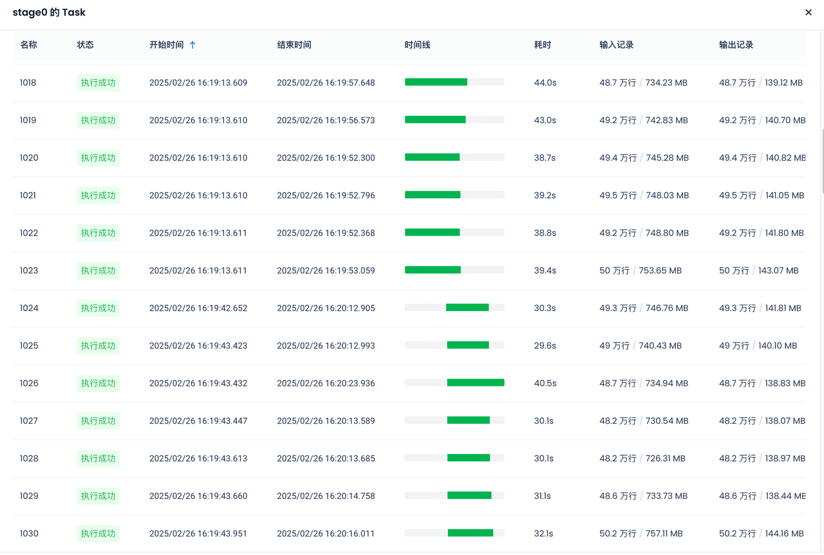Click the 耗时 column header
824x555 pixels.
click(542, 45)
